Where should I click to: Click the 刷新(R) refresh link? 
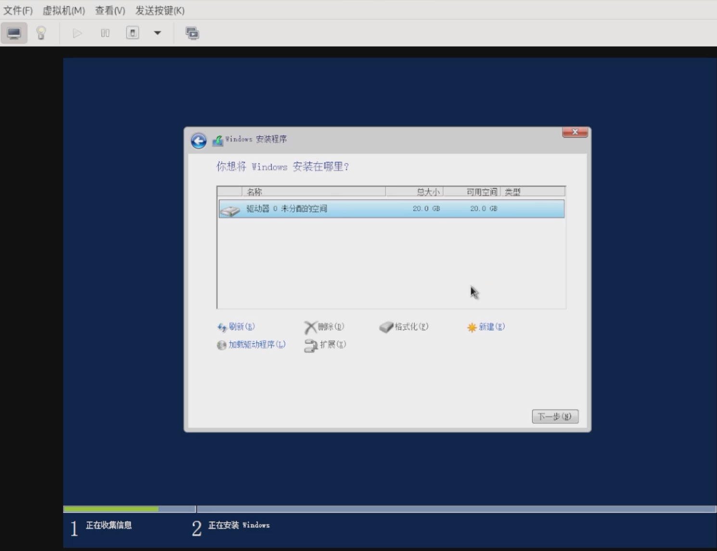(x=242, y=327)
